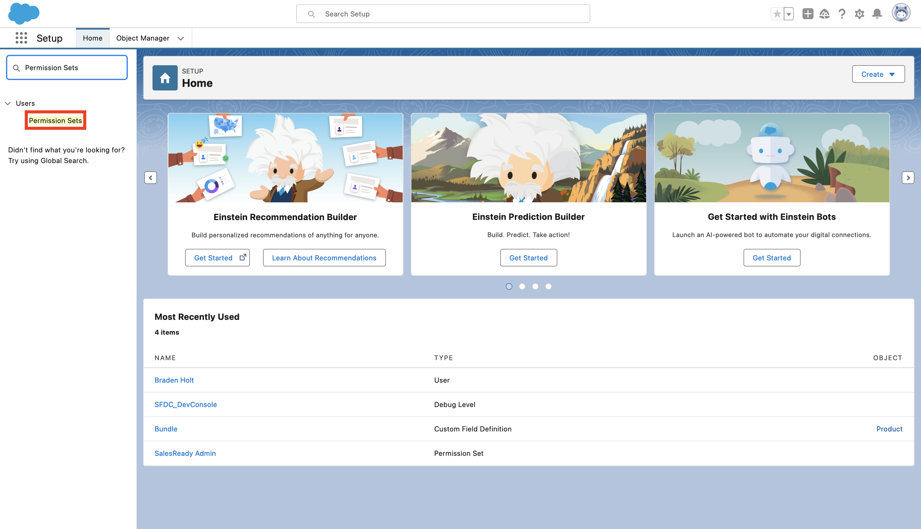921x529 pixels.
Task: Click the Search Setup field
Action: 443,14
